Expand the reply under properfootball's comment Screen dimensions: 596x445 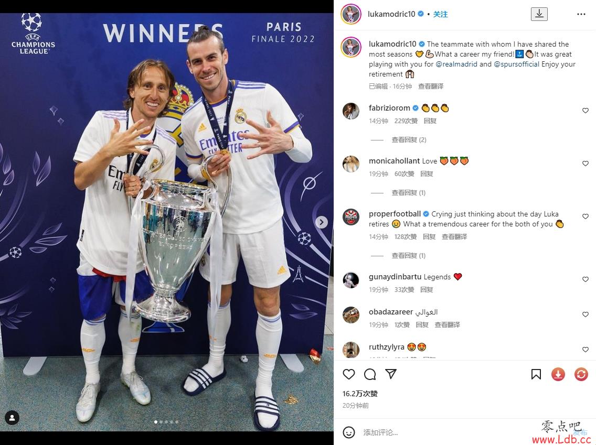point(409,256)
